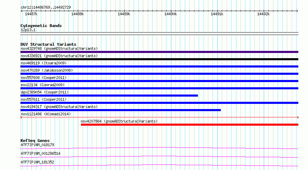Select the ATF7IP|NM_181352 gene label

(37, 162)
